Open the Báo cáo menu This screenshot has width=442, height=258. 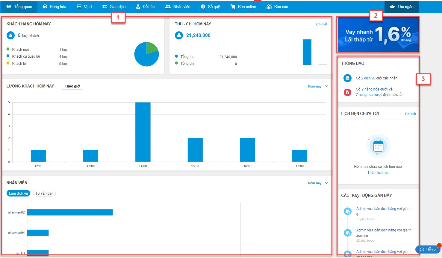coord(277,7)
